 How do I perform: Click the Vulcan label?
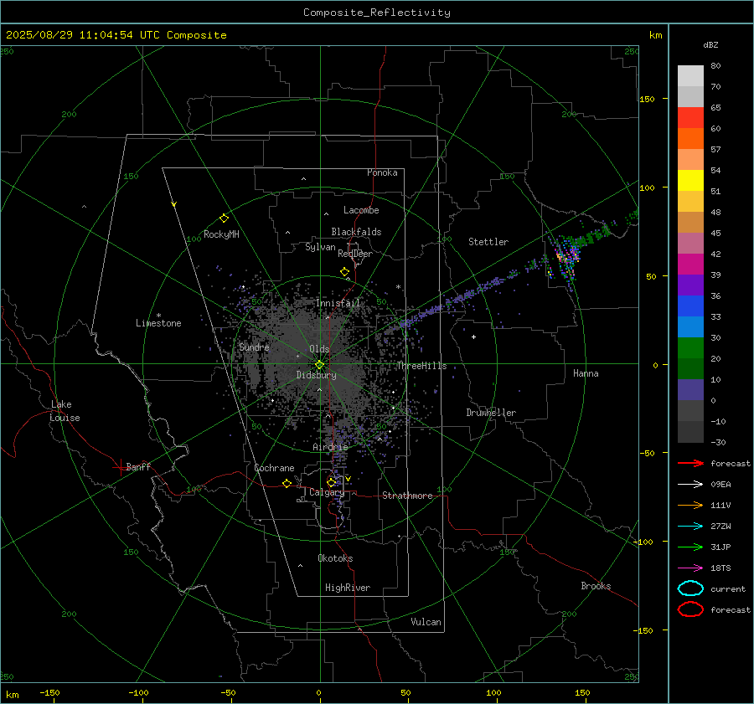[x=426, y=622]
